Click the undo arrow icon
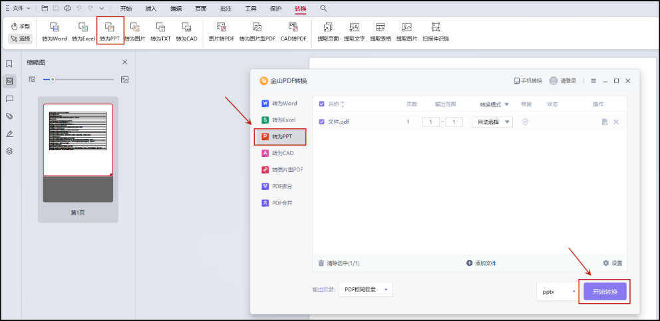The image size is (660, 321). pyautogui.click(x=79, y=8)
